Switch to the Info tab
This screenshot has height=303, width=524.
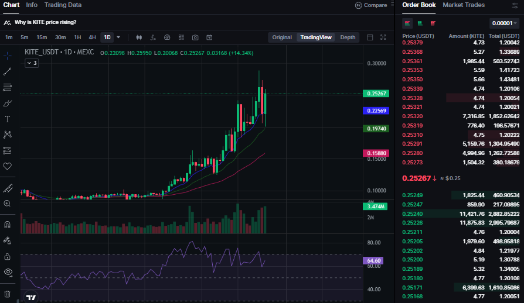coord(32,5)
